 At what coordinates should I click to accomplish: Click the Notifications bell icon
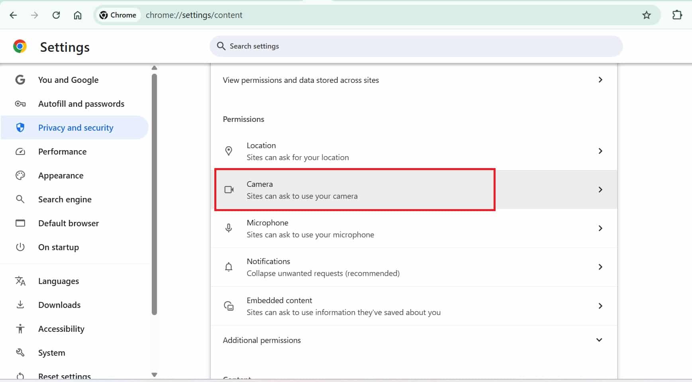[229, 267]
